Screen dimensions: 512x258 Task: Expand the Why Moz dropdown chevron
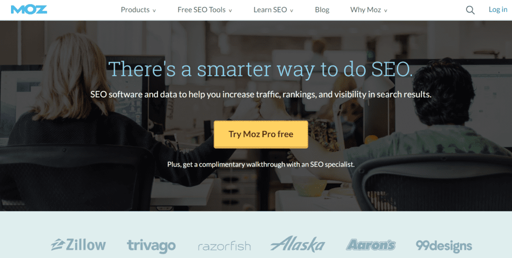coord(385,10)
